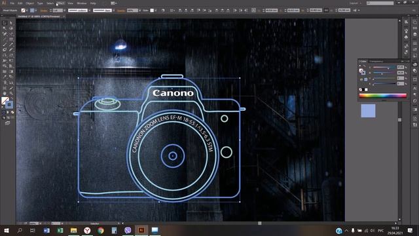Select the Scale tool
This screenshot has width=419, height=236.
click(11, 55)
